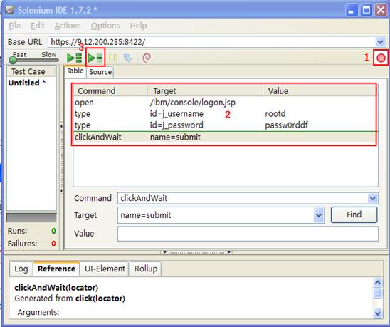Play the entire test suite
390x327 pixels.
point(74,58)
